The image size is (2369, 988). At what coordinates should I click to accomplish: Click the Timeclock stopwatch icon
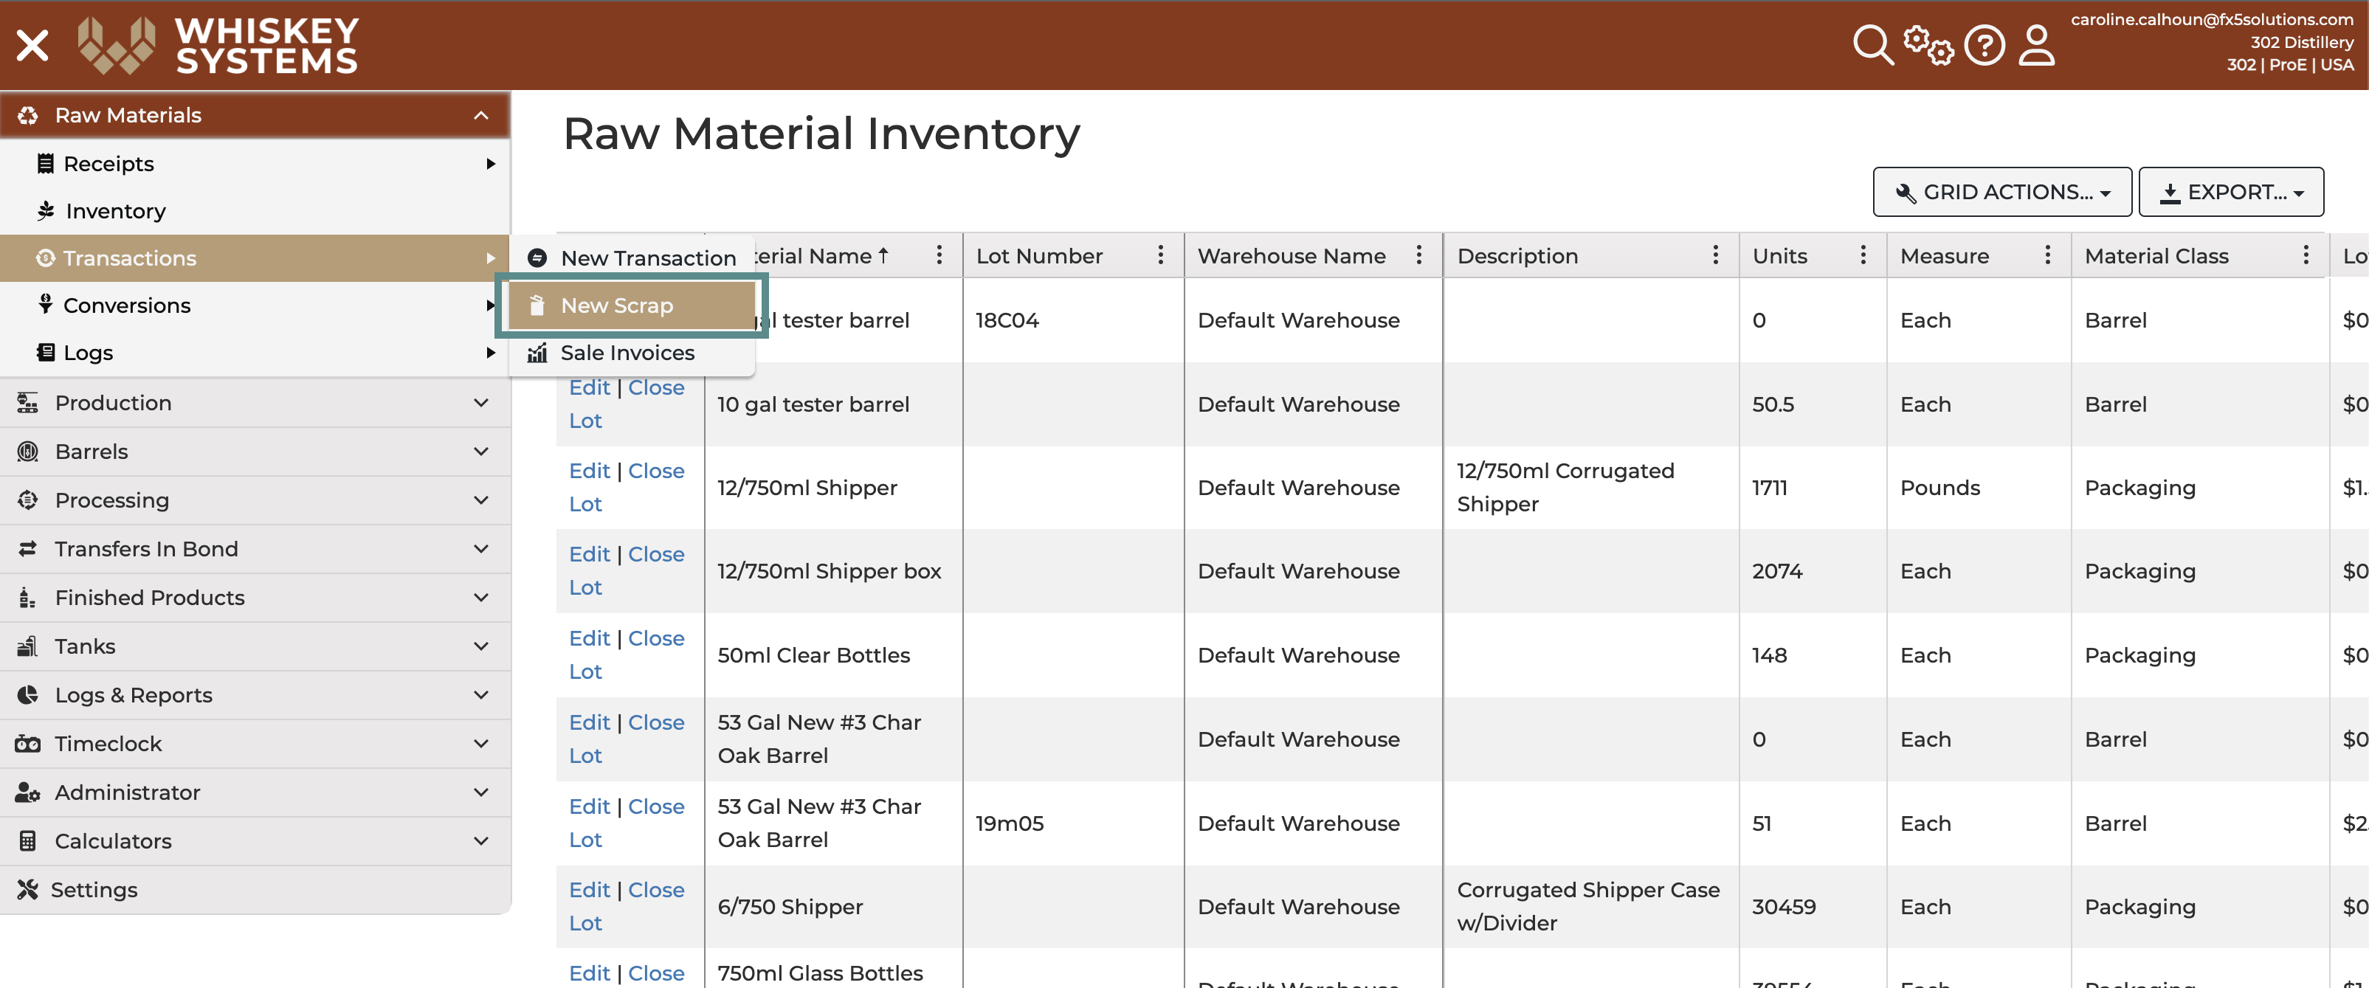pos(27,742)
